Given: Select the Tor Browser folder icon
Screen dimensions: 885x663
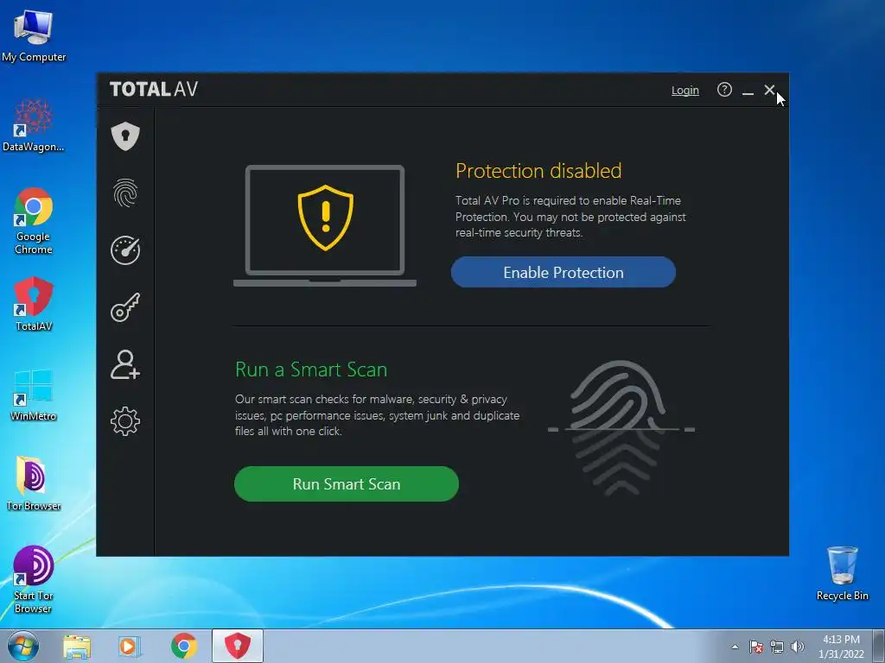Looking at the screenshot, I should click(34, 483).
